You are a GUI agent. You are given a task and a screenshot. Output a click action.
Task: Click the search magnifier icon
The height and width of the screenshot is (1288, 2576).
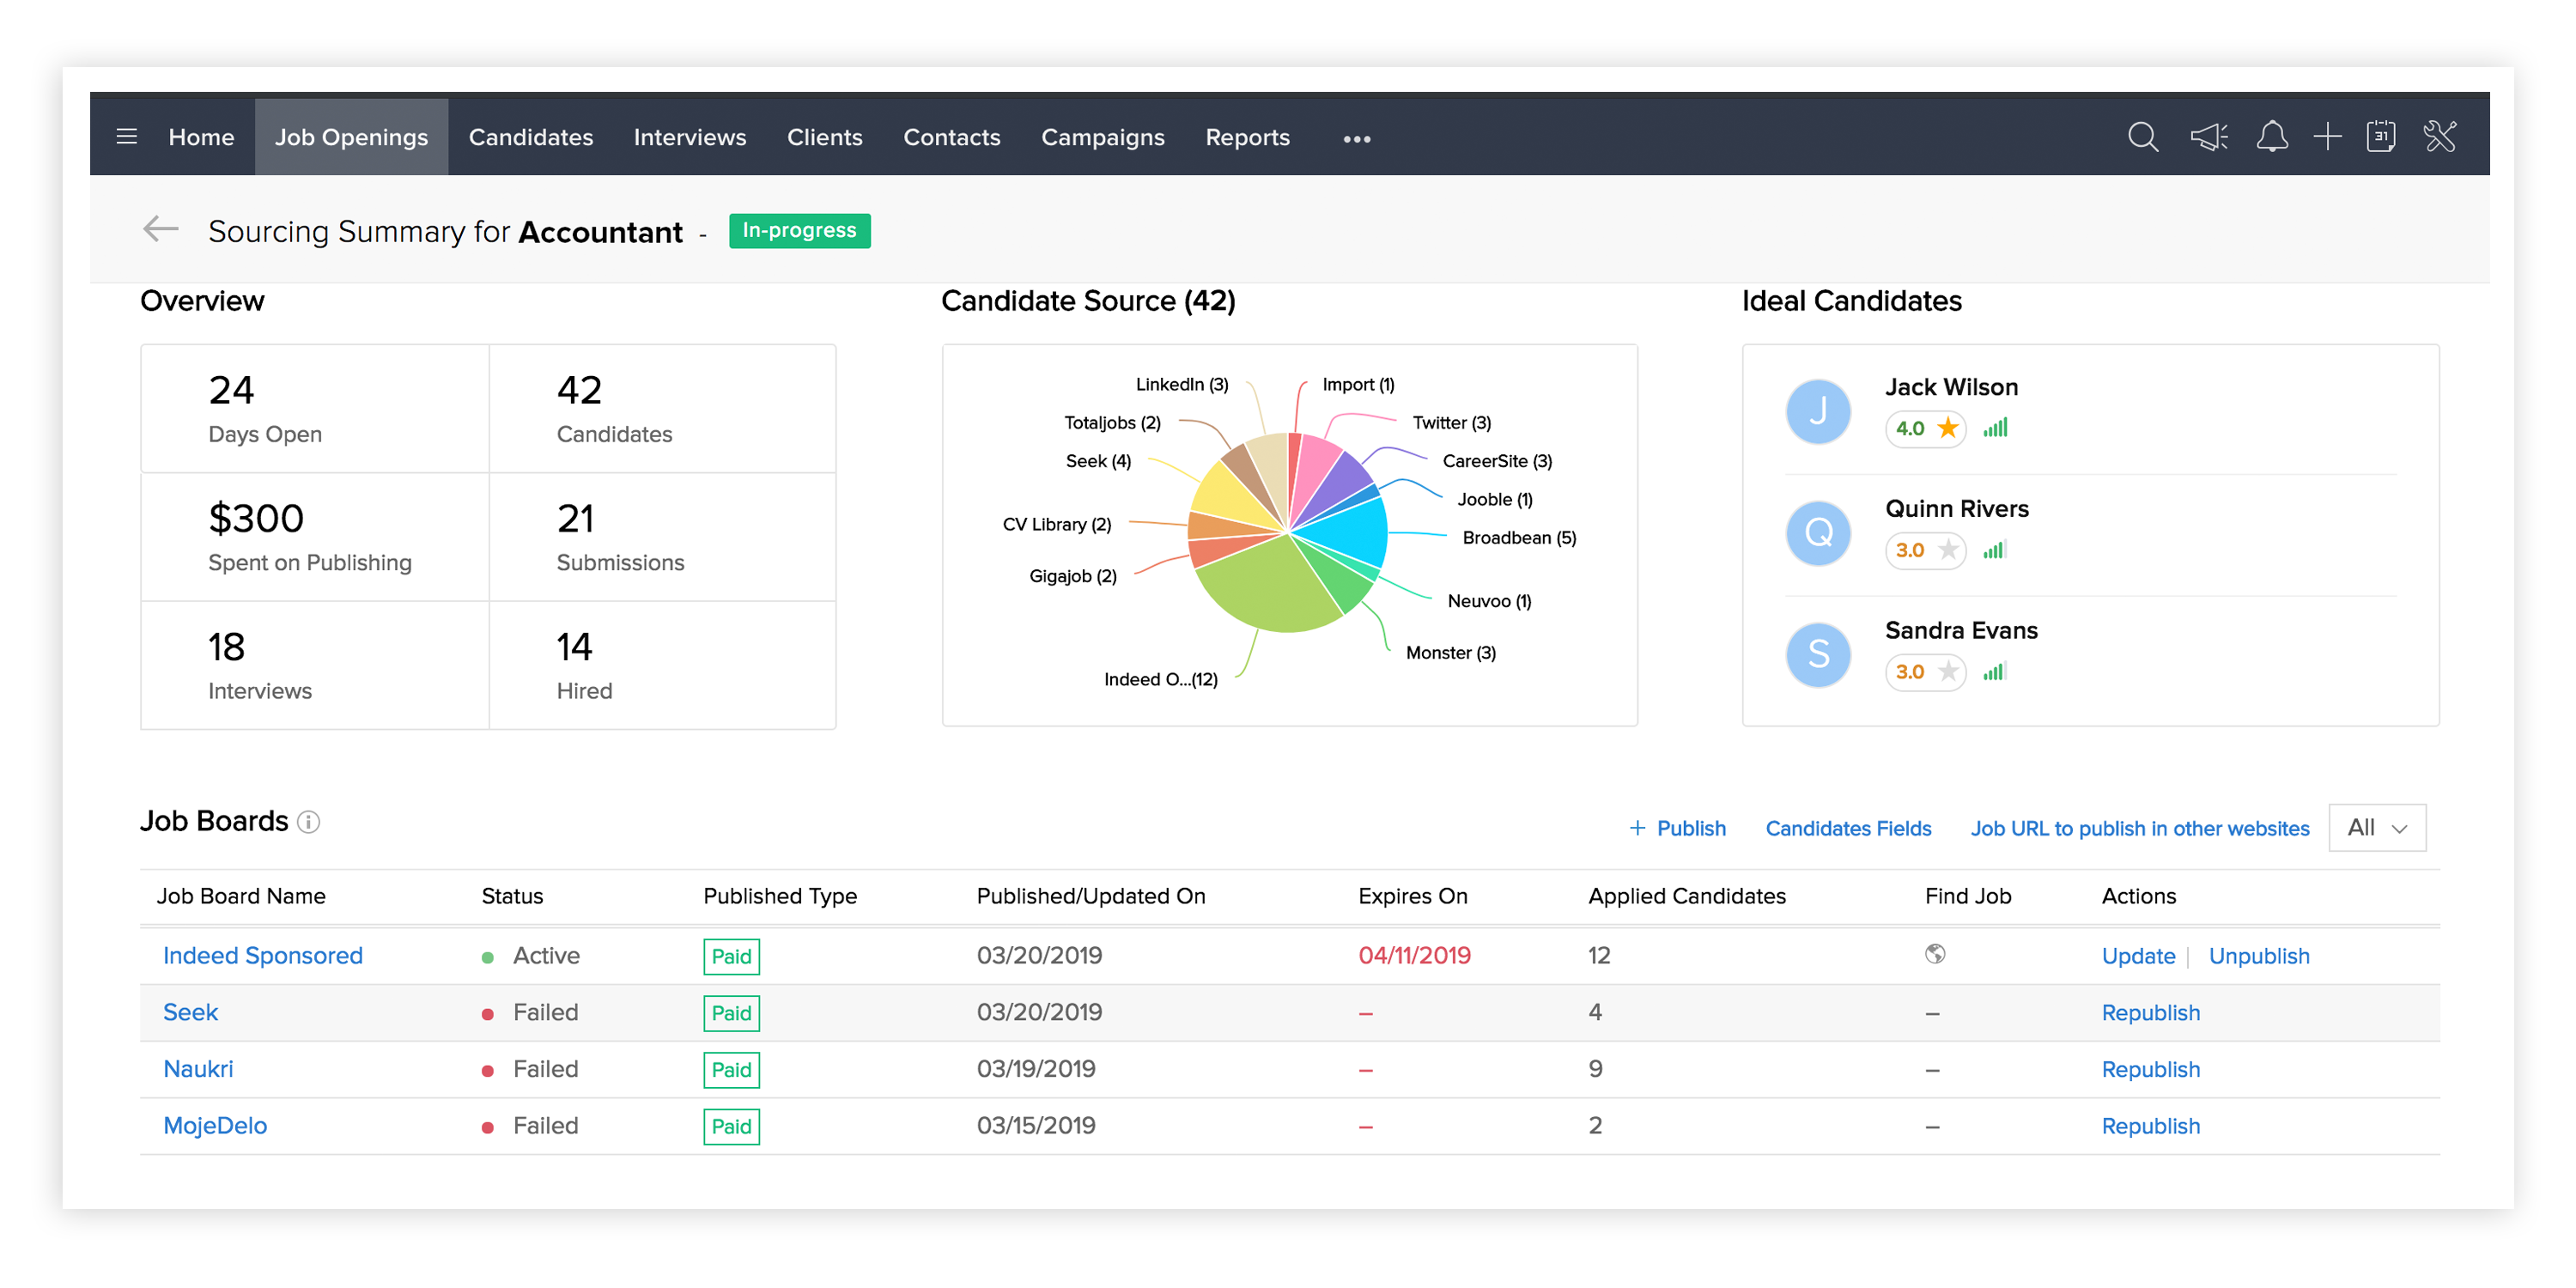(2142, 137)
